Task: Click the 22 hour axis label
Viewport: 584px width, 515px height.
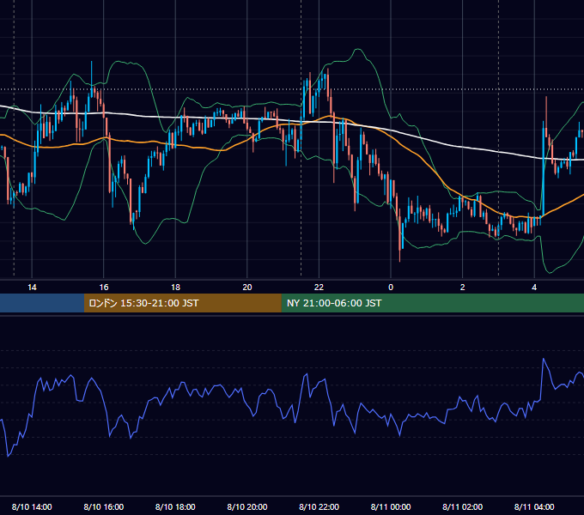Action: pyautogui.click(x=319, y=288)
